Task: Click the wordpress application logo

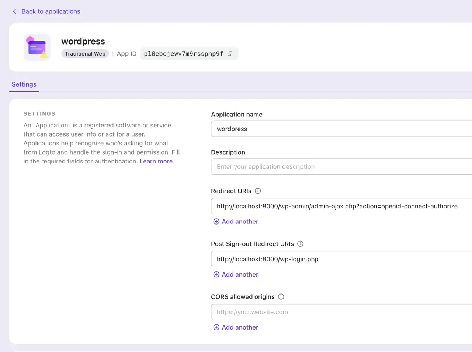Action: [x=37, y=47]
